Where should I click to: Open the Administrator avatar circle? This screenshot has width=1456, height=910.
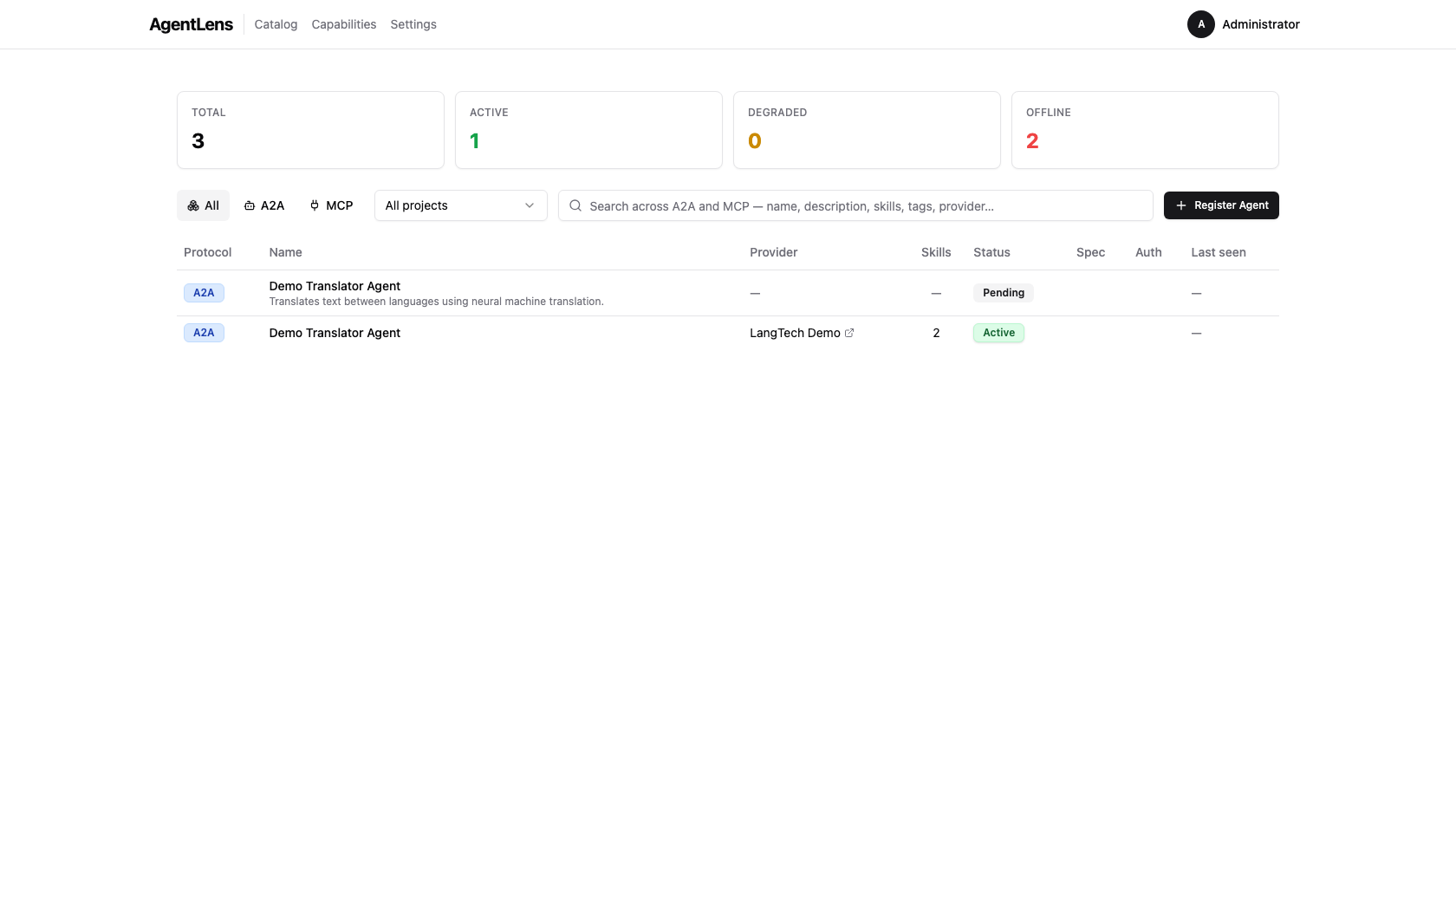[x=1200, y=24]
